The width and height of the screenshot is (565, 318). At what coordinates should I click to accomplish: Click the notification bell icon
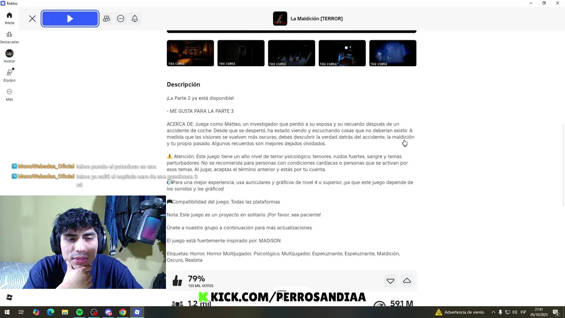coord(135,19)
